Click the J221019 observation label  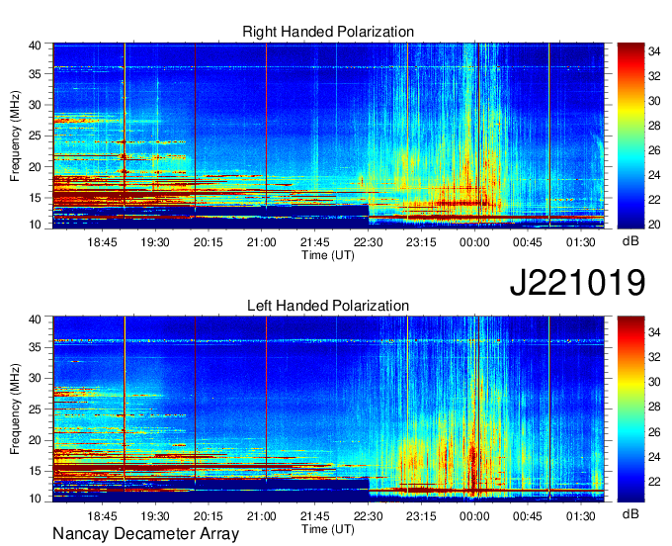577,283
